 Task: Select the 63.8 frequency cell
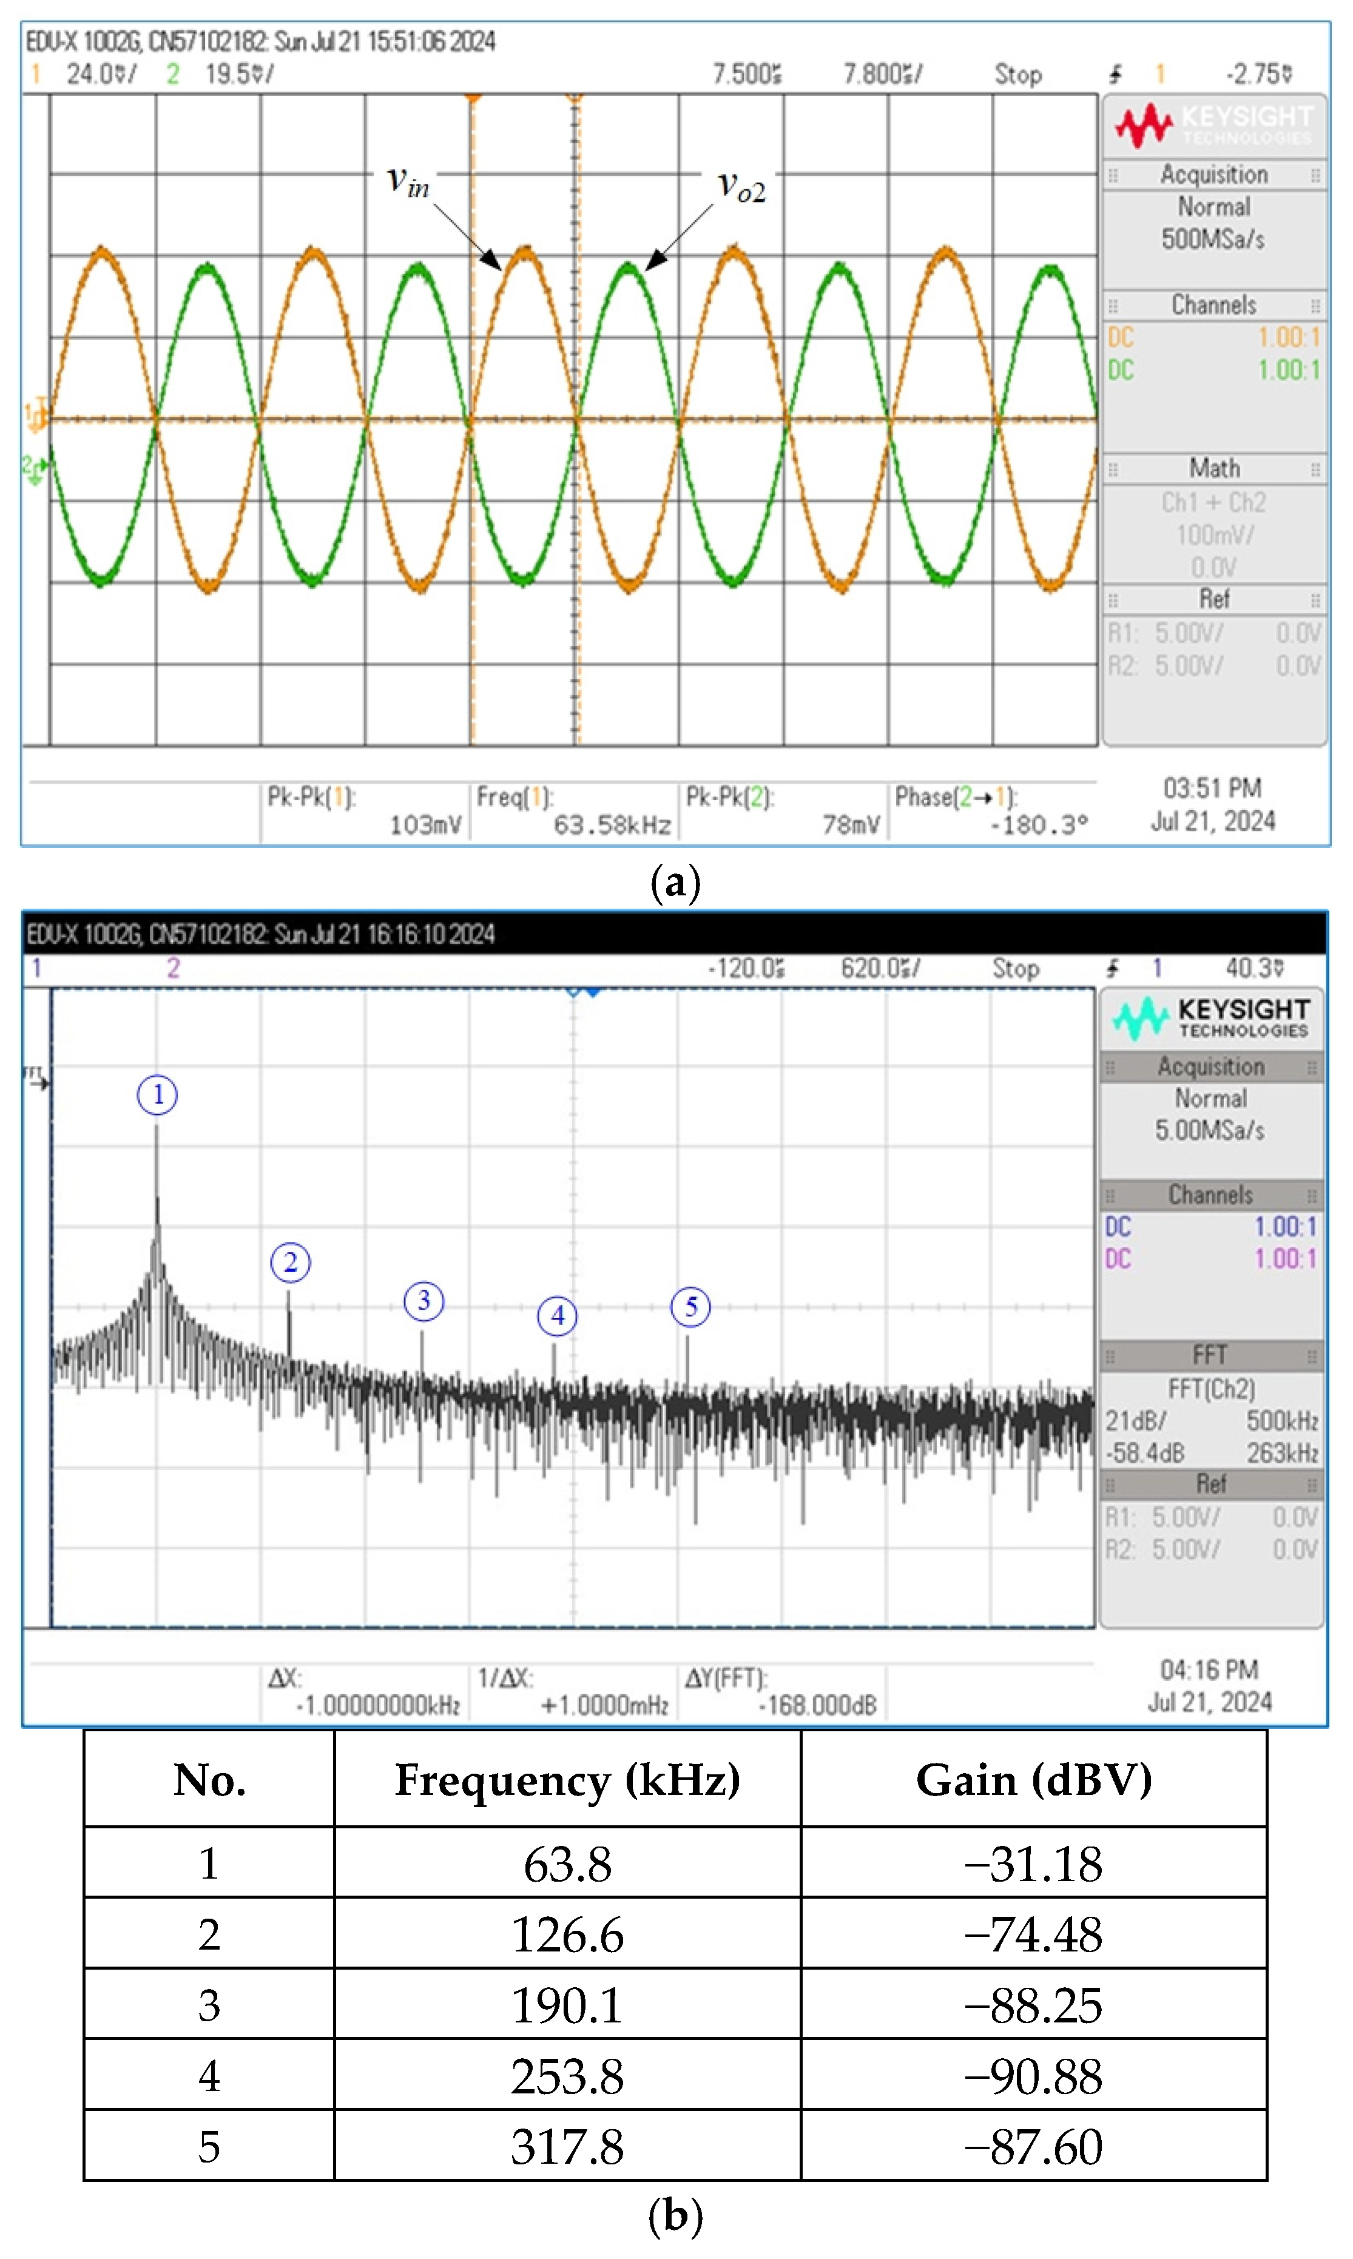pos(567,1863)
